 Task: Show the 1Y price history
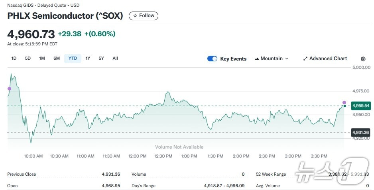88,59
